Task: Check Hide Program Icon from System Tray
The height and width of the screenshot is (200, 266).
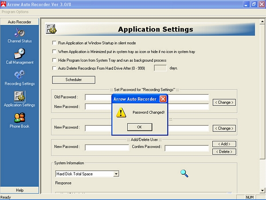Action: (x=54, y=60)
